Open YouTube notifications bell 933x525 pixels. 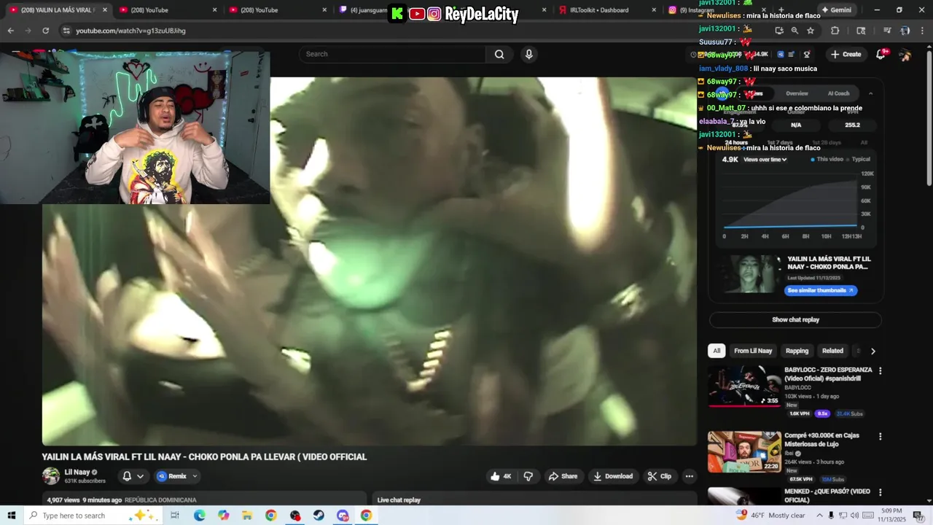click(x=881, y=54)
